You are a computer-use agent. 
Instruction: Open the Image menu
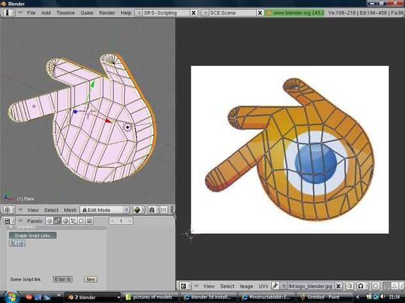coord(246,286)
